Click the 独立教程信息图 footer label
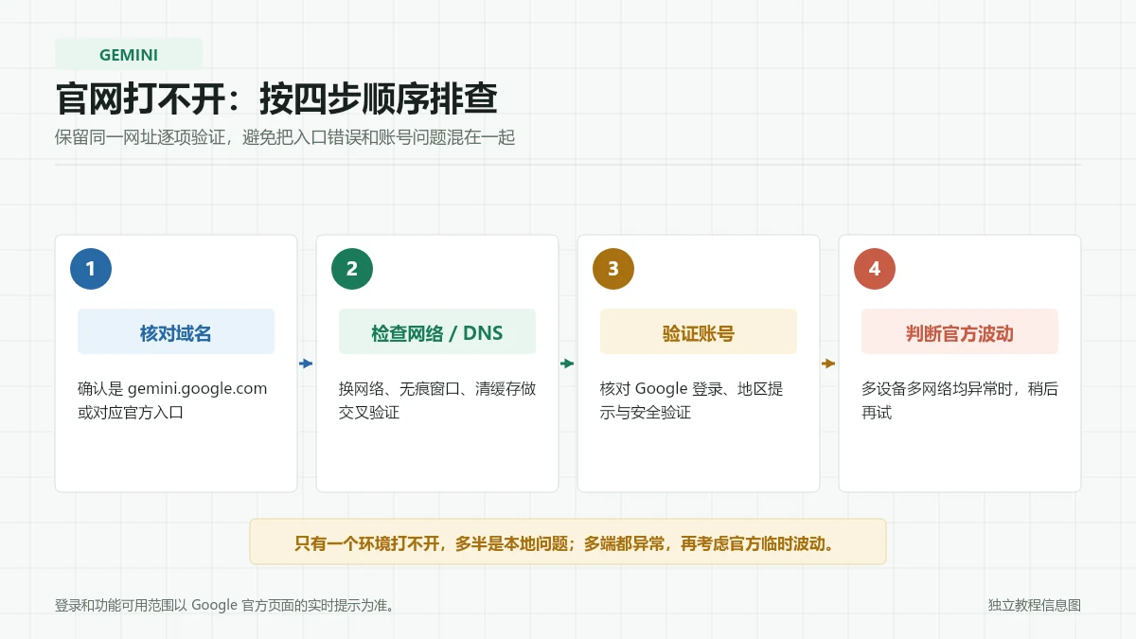The height and width of the screenshot is (639, 1136). [x=1035, y=605]
